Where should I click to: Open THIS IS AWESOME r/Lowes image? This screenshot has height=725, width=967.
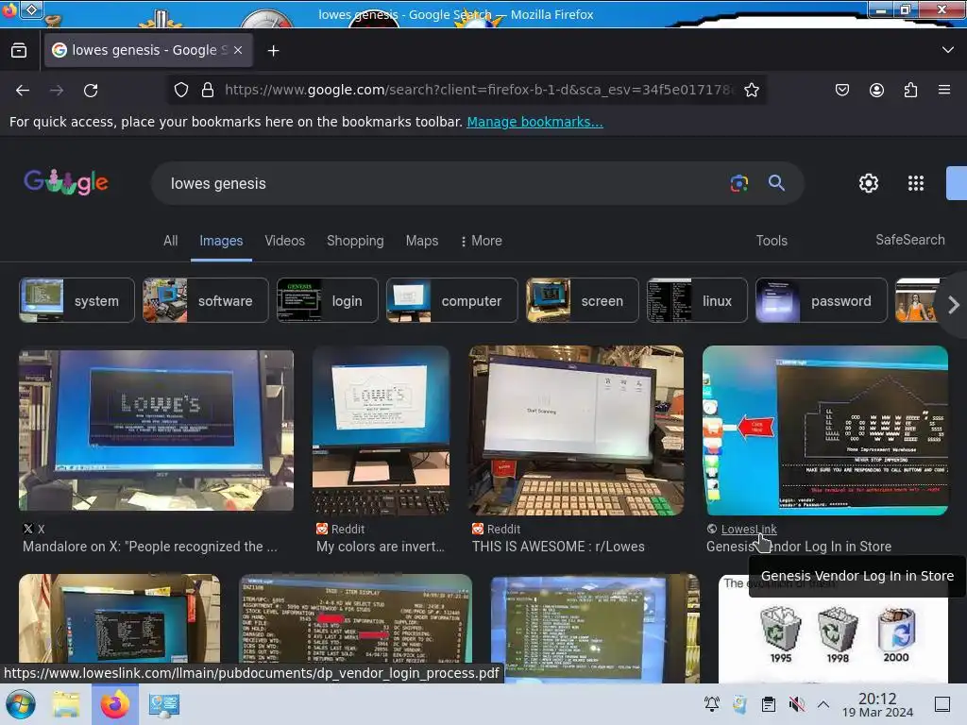point(576,430)
